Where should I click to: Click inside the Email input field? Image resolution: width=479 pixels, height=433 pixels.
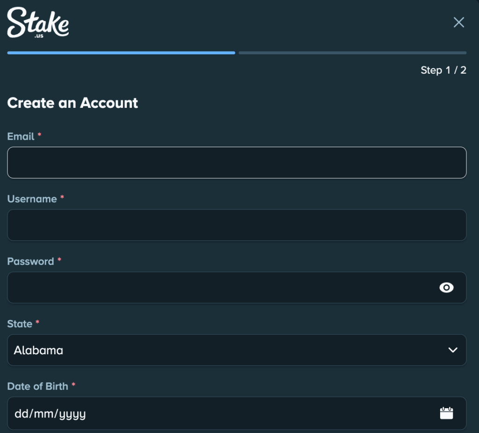coord(236,162)
